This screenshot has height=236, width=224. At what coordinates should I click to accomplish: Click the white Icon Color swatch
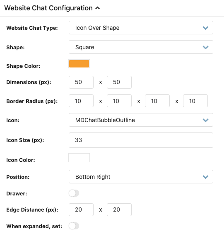tap(79, 158)
